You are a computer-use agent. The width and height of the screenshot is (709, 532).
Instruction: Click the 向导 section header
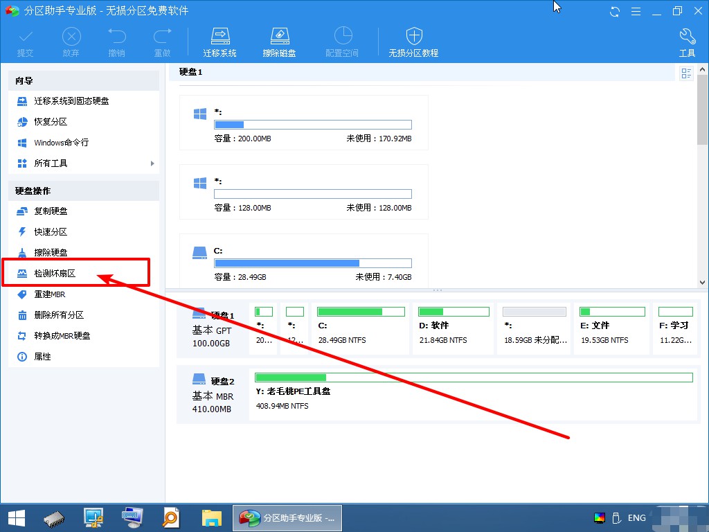point(84,80)
